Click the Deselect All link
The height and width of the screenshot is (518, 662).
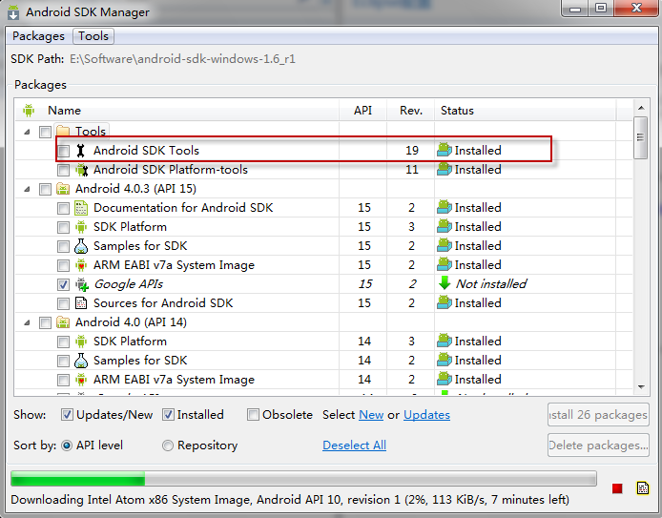(x=354, y=445)
